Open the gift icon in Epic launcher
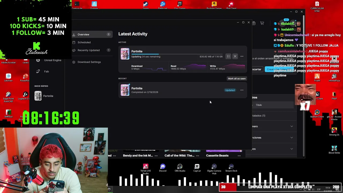Screen dimensions: 343x193 pos(253,23)
